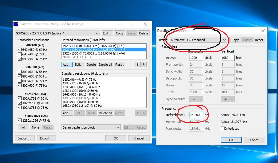Click Copy in Detailed Resolution dialog
The image size is (278, 163).
[235, 40]
